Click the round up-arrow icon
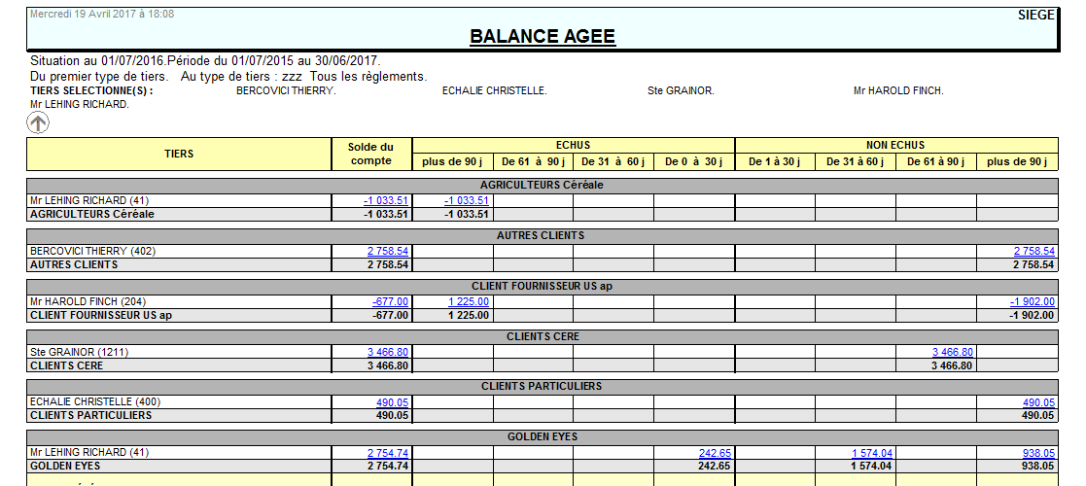Viewport: 1086px width, 486px height. (38, 122)
